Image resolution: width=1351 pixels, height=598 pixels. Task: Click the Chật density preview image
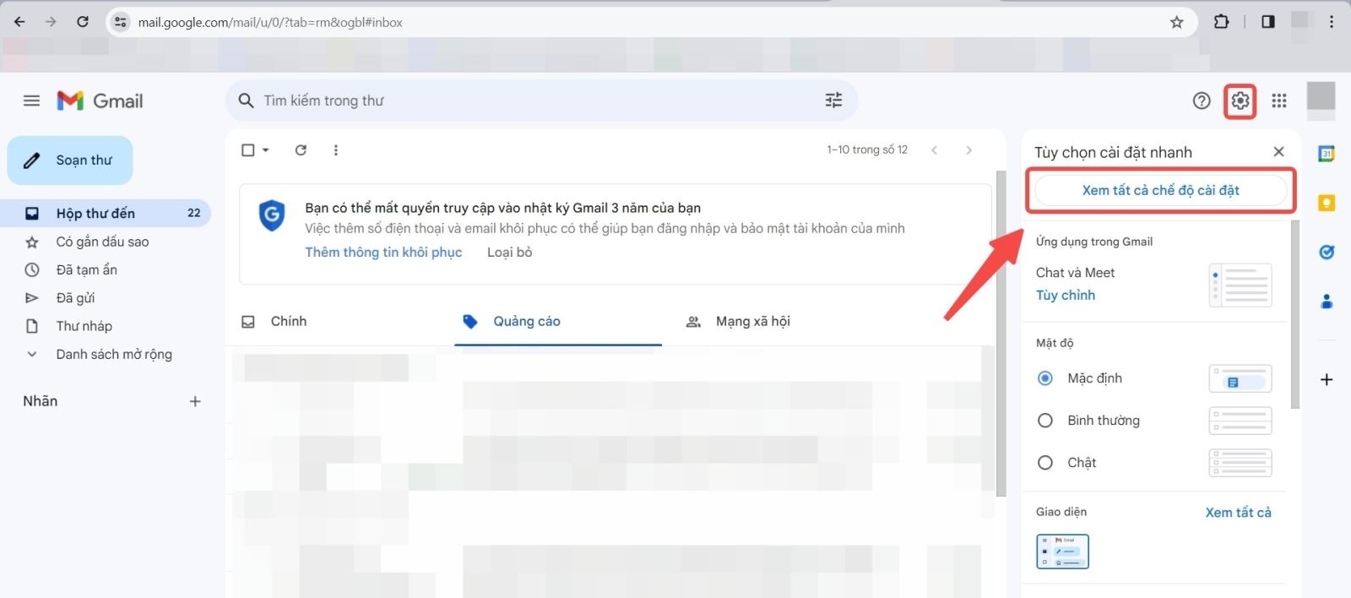[1240, 463]
